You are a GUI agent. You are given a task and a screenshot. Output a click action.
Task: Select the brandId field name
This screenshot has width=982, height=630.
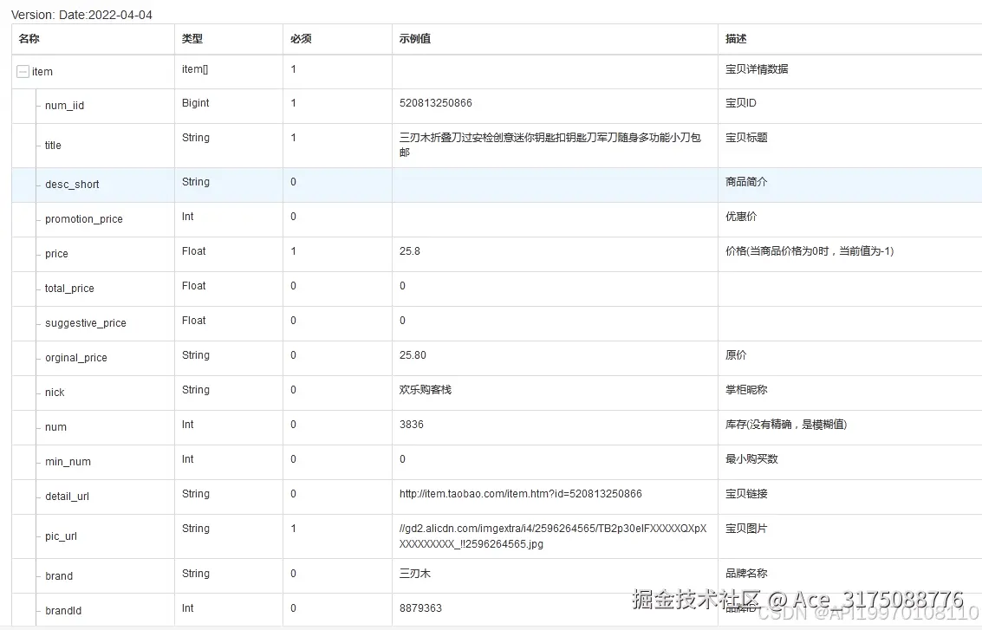click(63, 611)
